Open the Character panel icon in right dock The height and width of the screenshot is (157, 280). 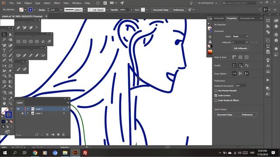[x=268, y=66]
